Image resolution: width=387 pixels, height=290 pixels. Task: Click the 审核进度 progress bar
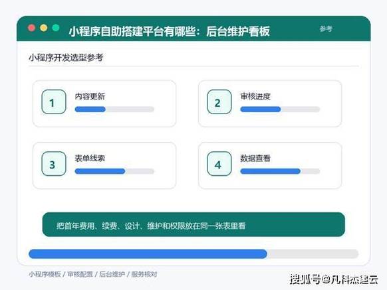pos(280,109)
